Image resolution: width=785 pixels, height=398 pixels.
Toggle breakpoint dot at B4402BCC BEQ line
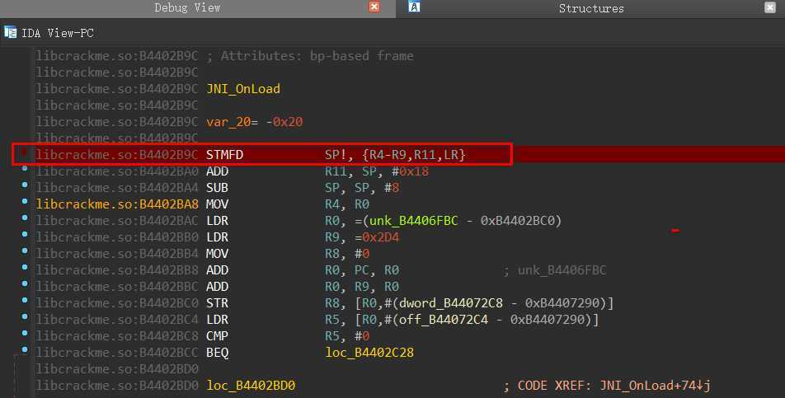(24, 350)
